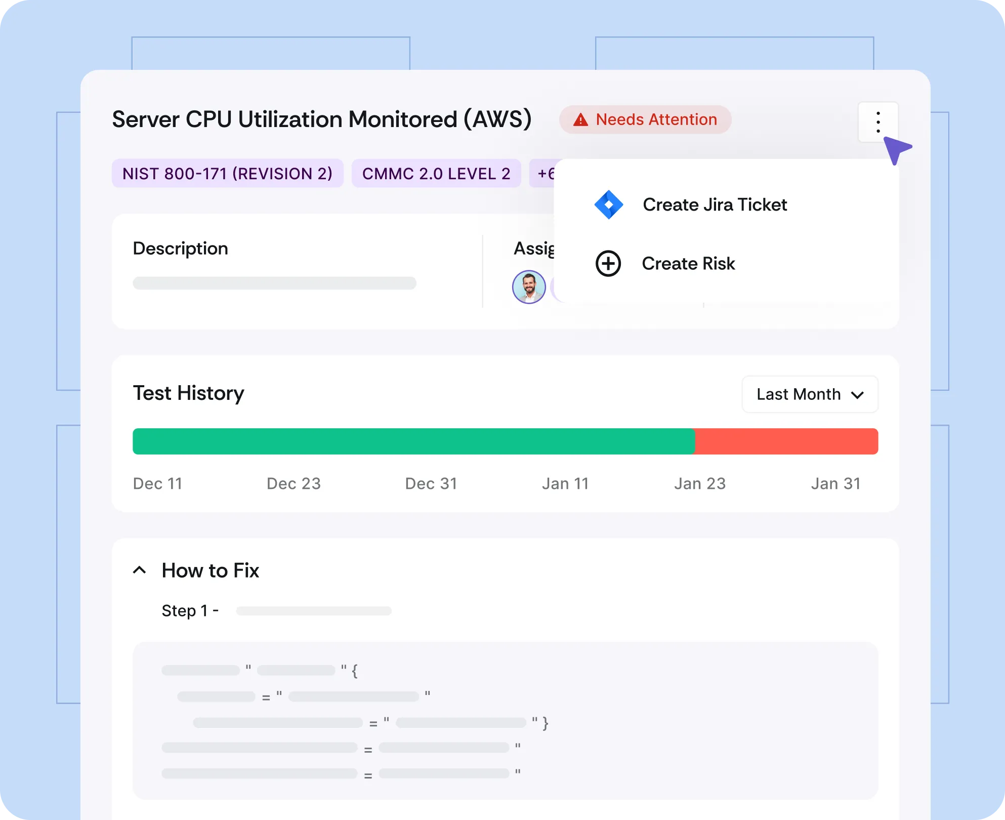Click the Last Month chevron arrow
Viewport: 1005px width, 820px height.
click(x=857, y=395)
